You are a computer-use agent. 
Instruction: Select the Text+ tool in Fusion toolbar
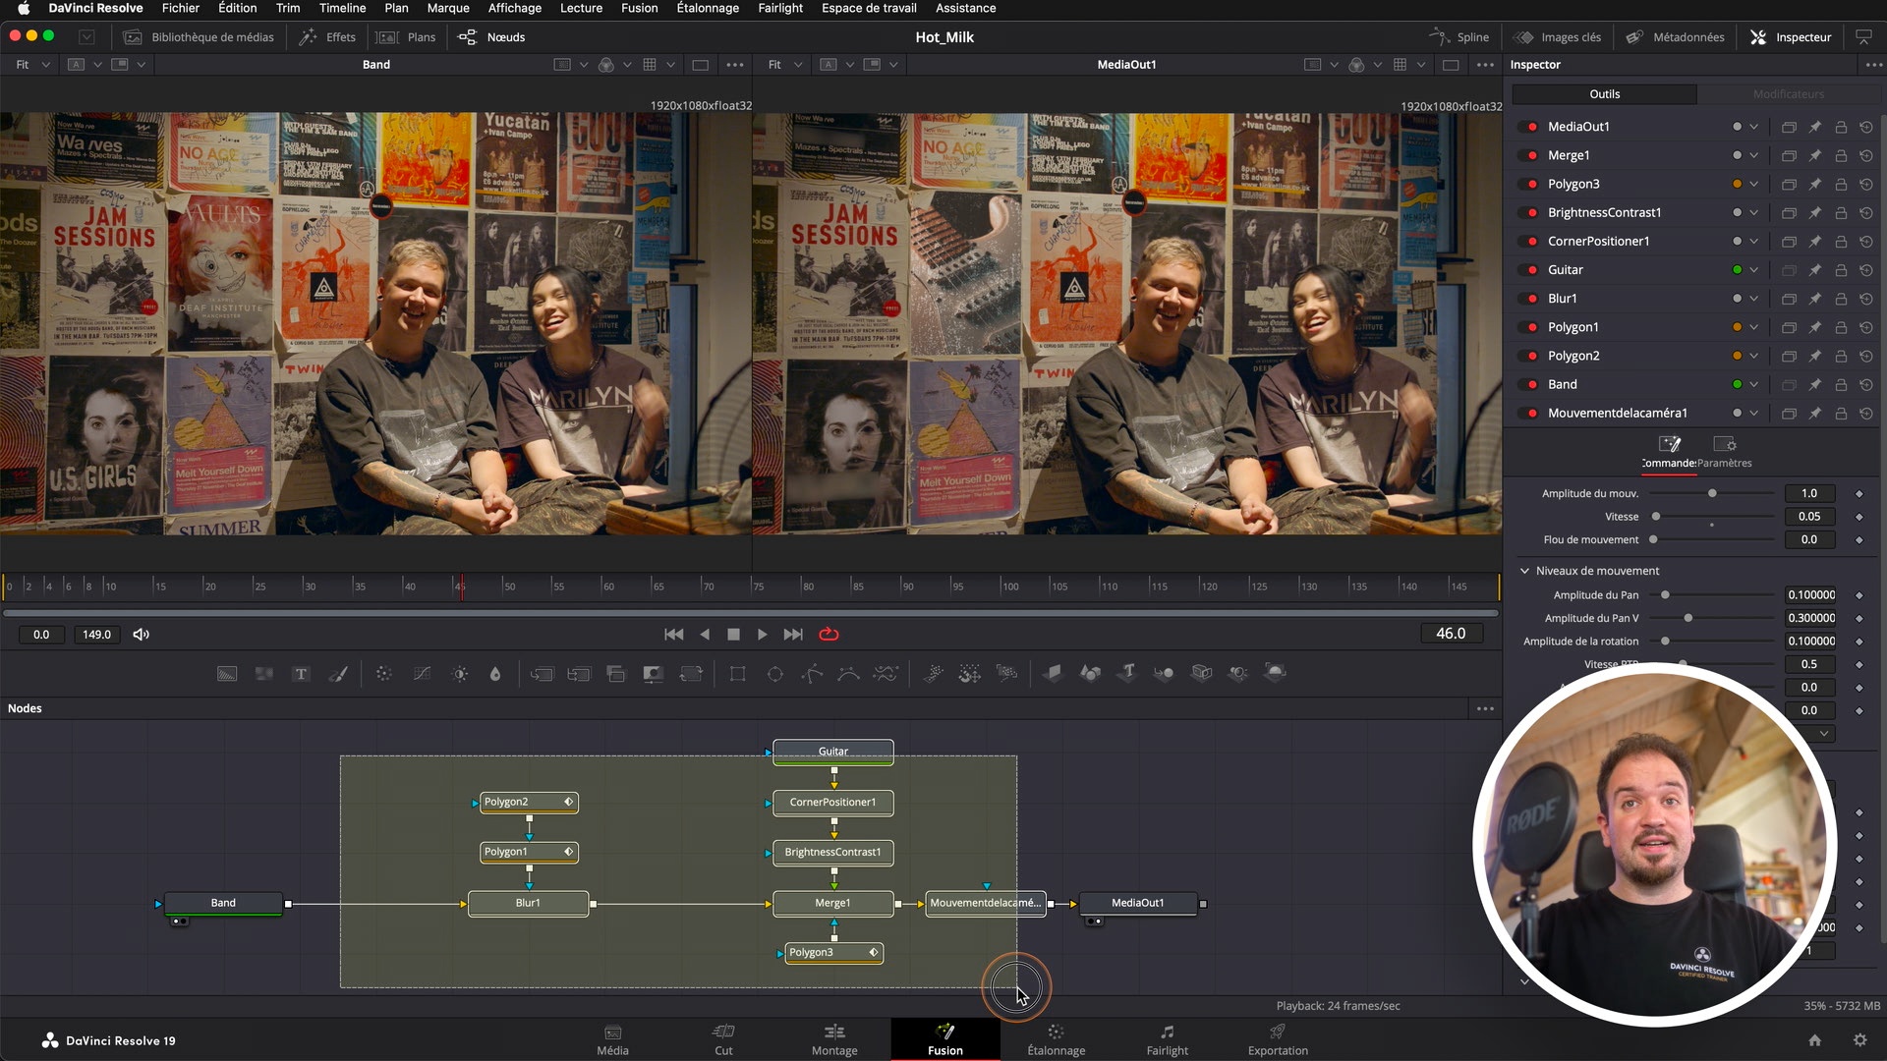click(x=301, y=674)
